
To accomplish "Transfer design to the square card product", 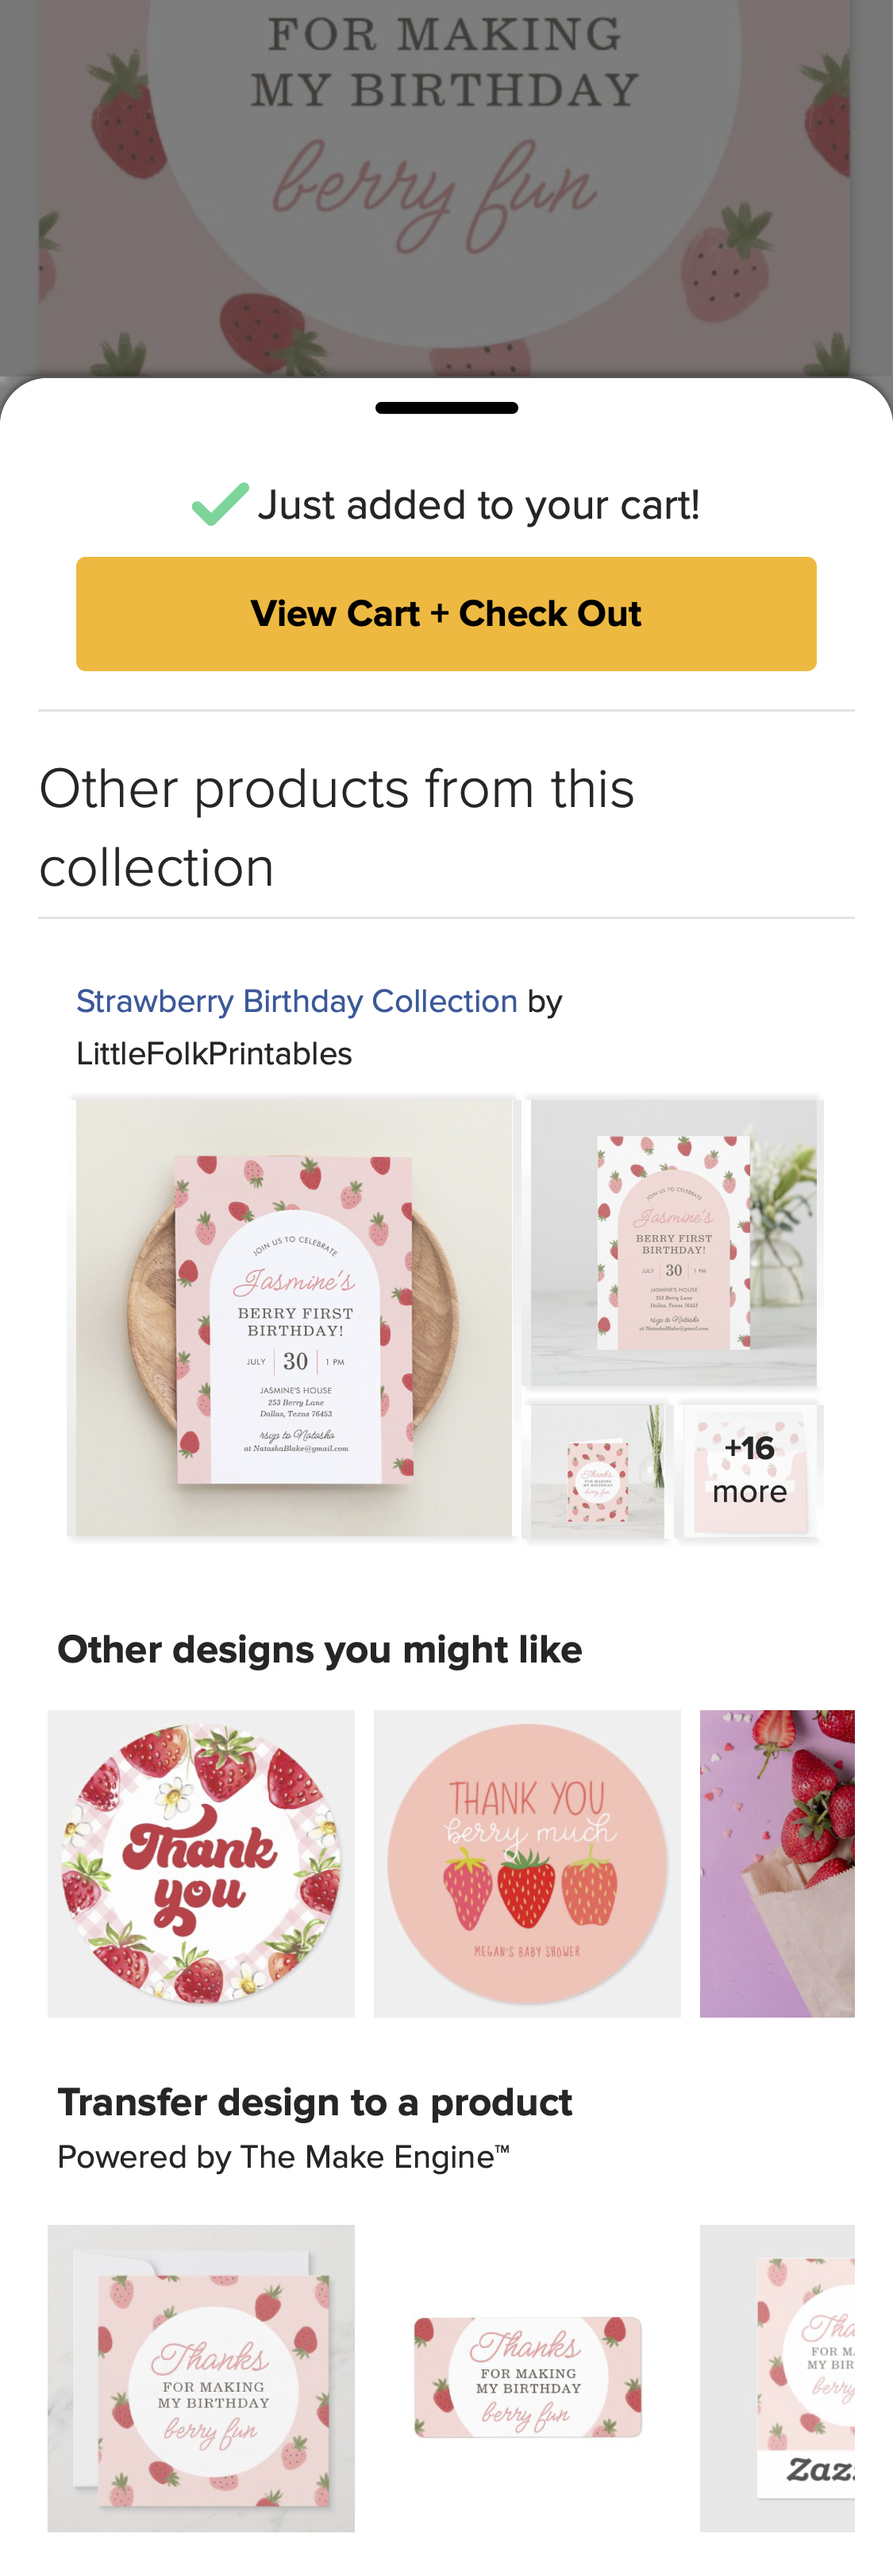I will click(200, 2380).
